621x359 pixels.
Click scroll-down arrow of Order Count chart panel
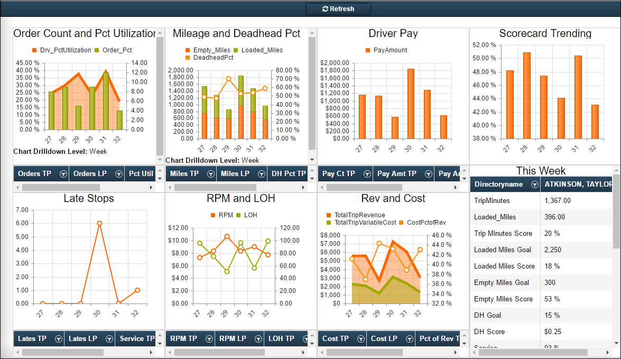click(x=160, y=160)
